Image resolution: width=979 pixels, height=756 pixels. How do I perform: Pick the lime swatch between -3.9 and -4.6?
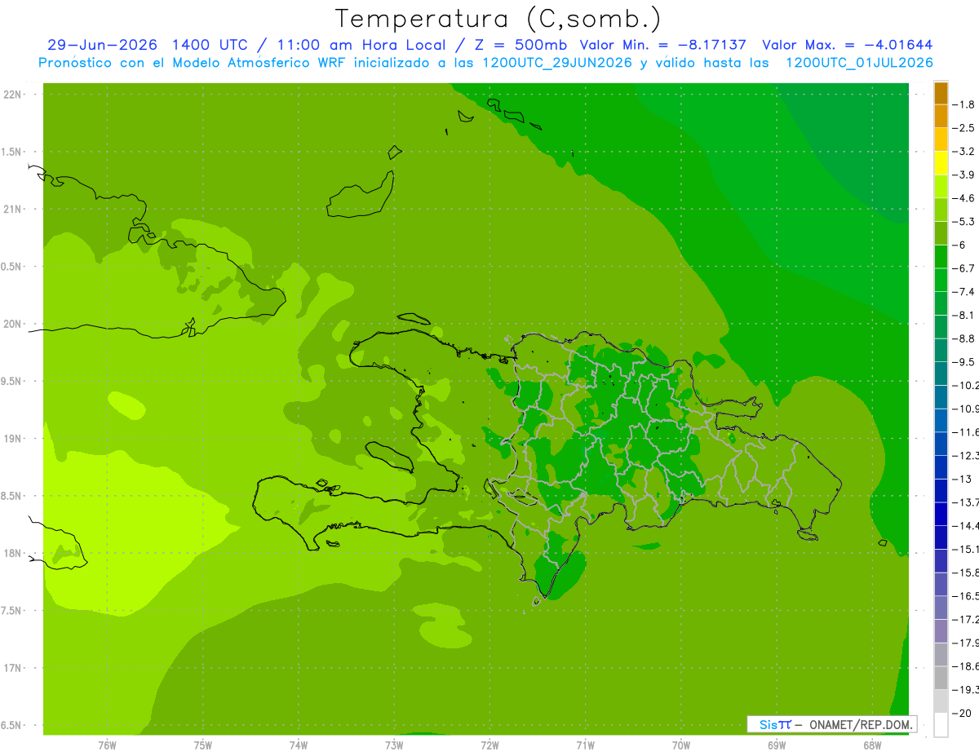[941, 186]
